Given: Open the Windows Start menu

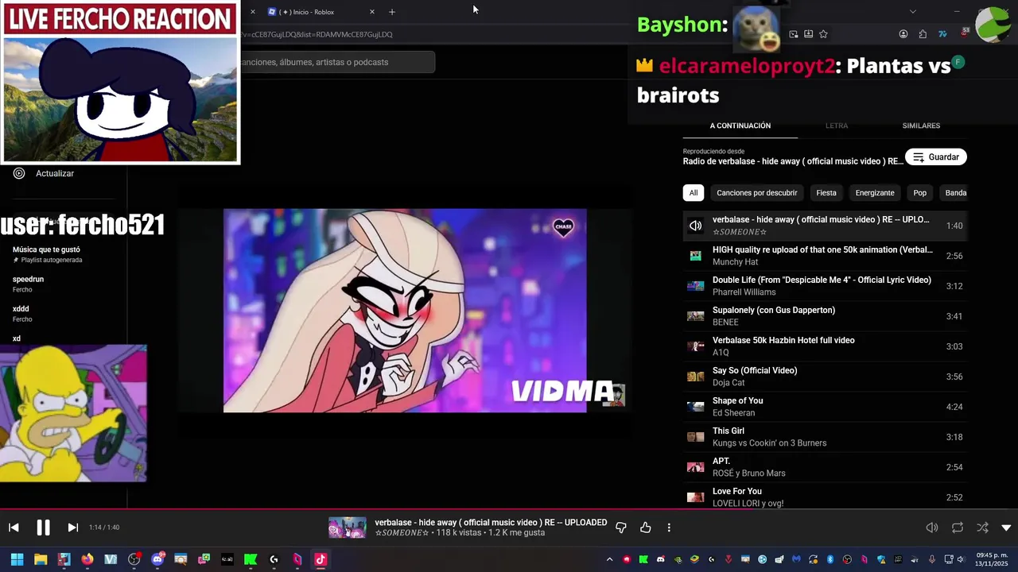Looking at the screenshot, I should [17, 559].
